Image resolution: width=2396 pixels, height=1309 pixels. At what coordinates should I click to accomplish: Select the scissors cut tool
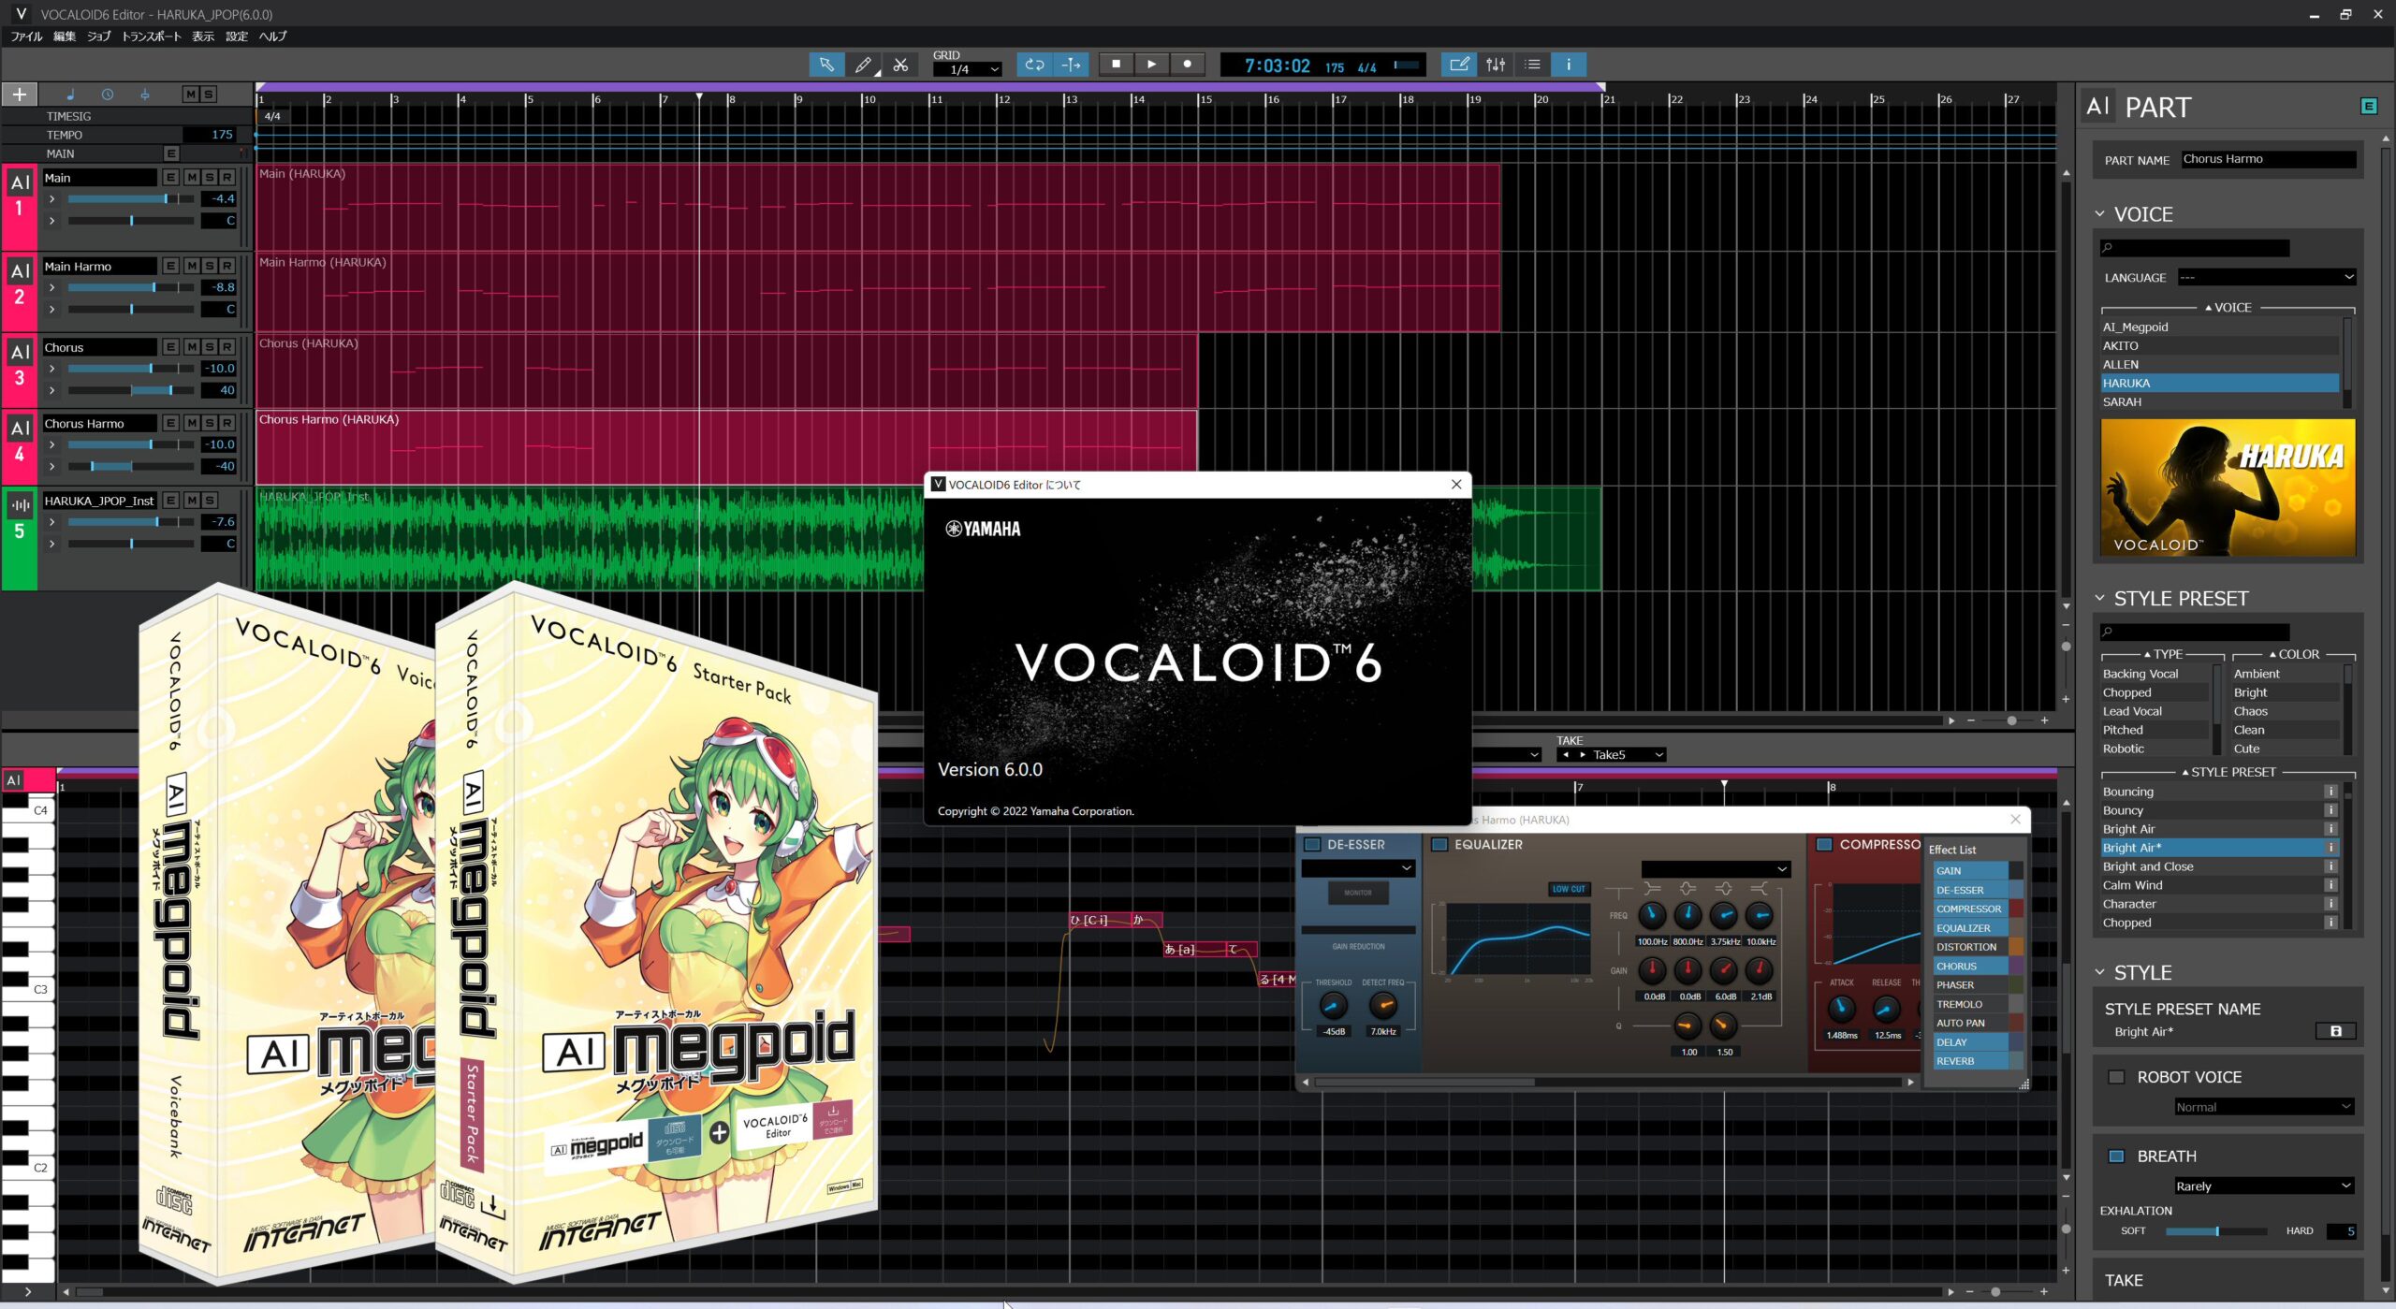(900, 65)
